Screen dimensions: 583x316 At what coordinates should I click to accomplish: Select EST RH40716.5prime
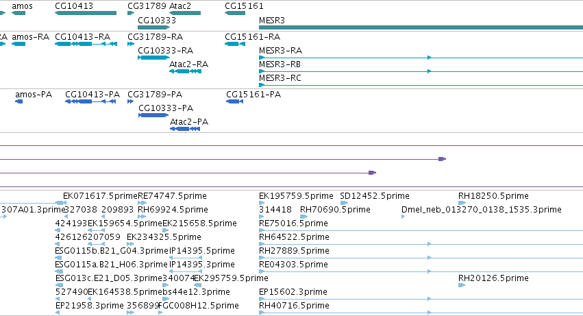click(421, 313)
